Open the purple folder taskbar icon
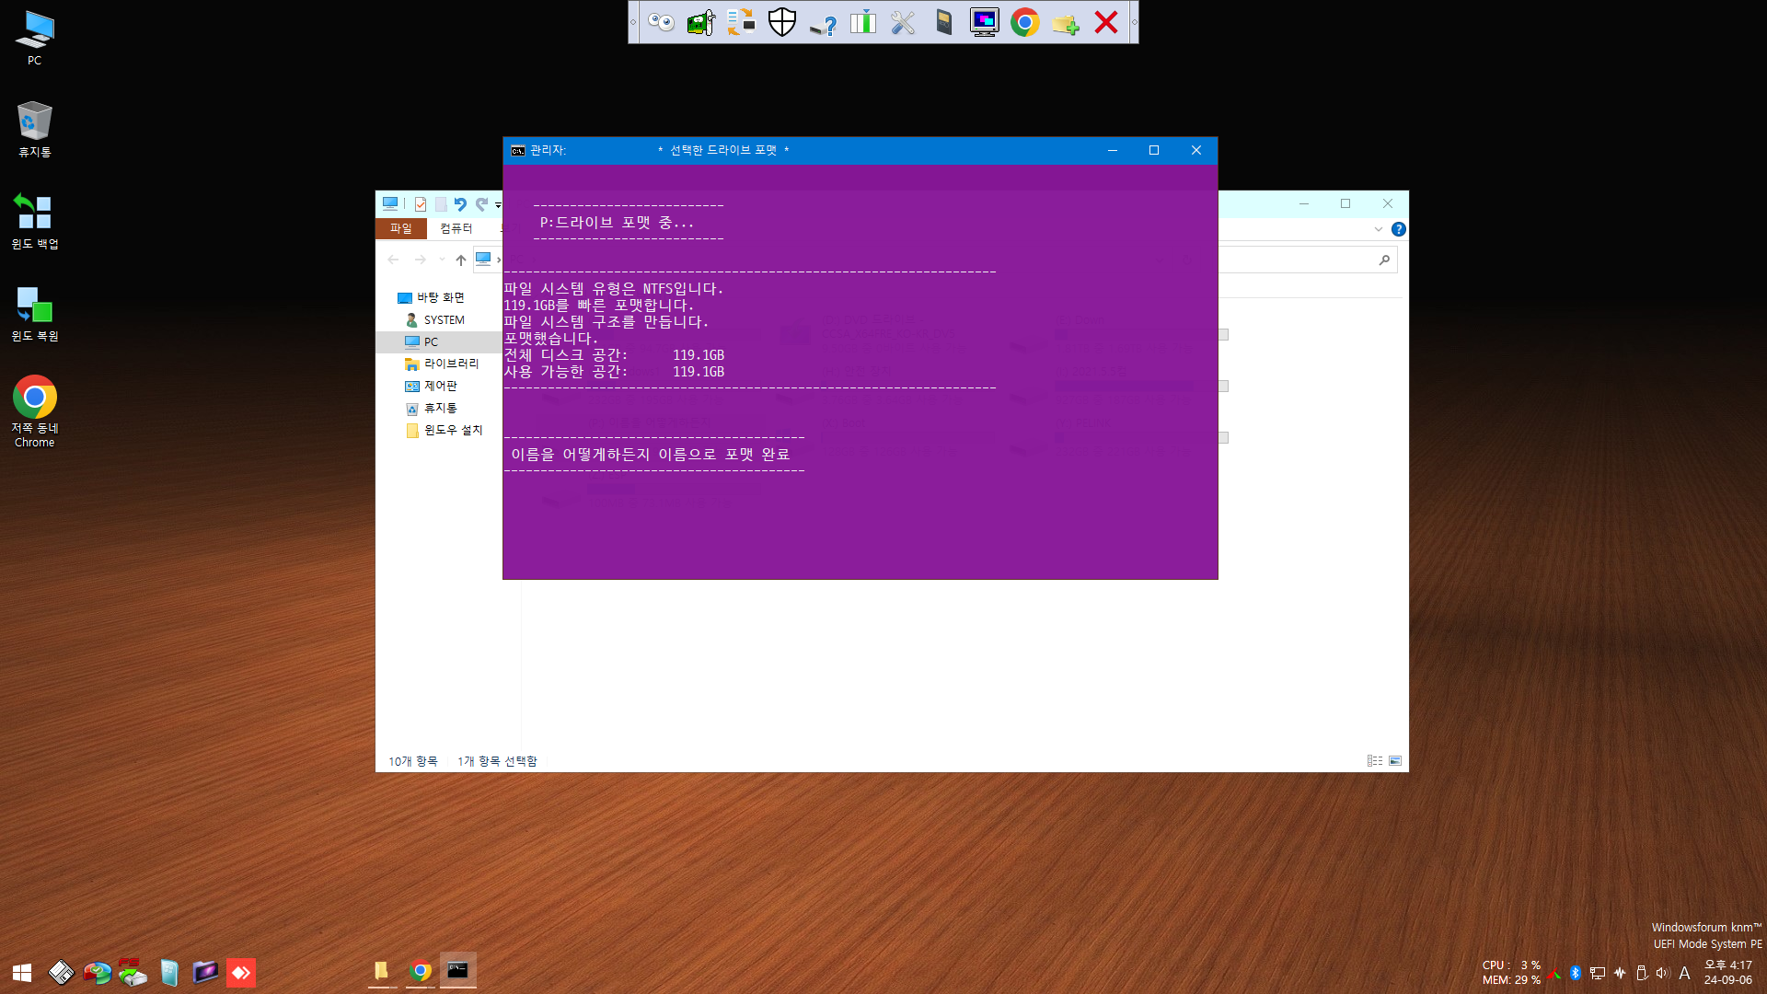Image resolution: width=1767 pixels, height=994 pixels. coord(205,972)
